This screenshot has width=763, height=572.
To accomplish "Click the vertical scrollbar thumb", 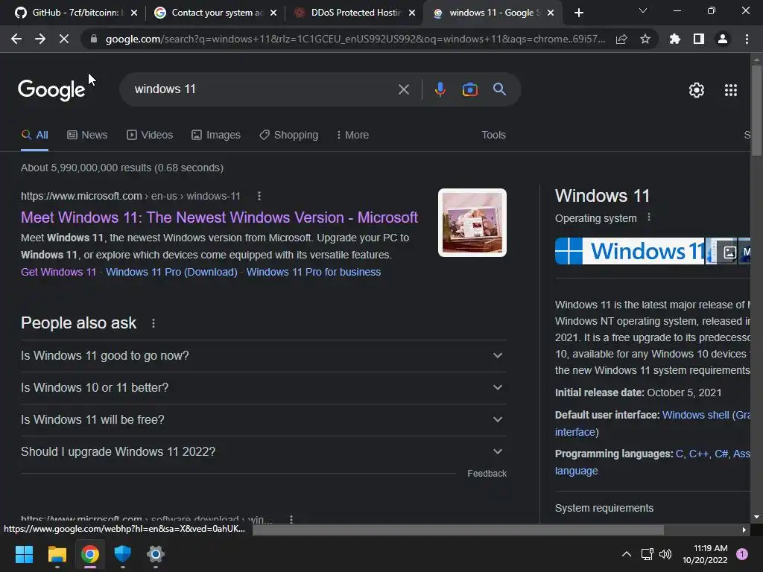I will (x=756, y=111).
